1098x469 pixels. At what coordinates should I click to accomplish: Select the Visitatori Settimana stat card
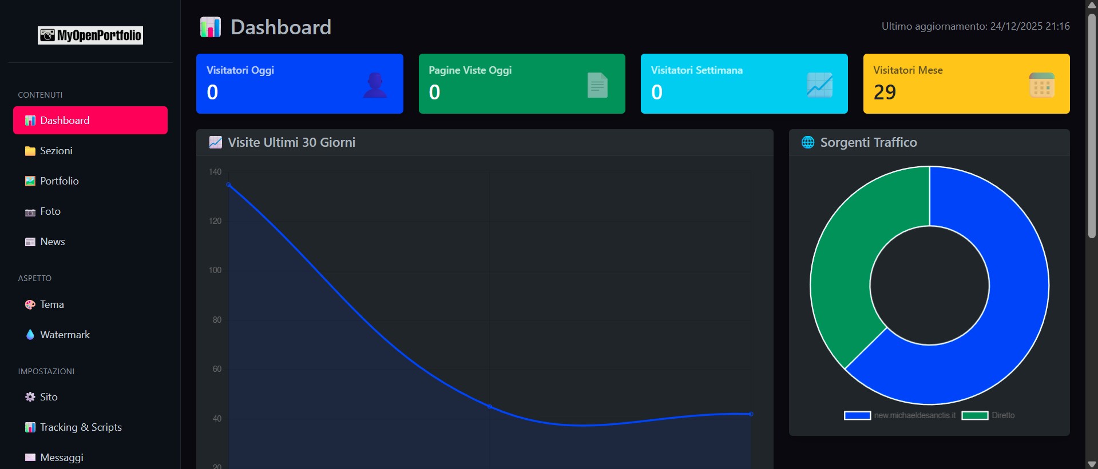pyautogui.click(x=744, y=84)
